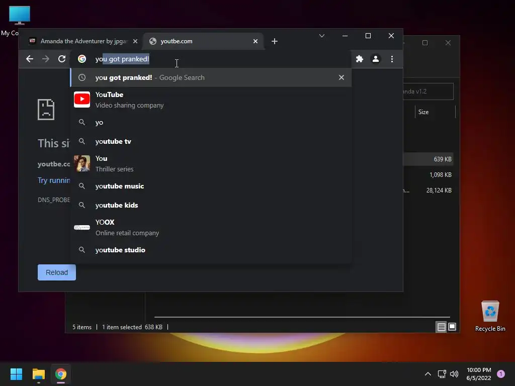Click the sad page error icon
The width and height of the screenshot is (515, 386).
(46, 109)
